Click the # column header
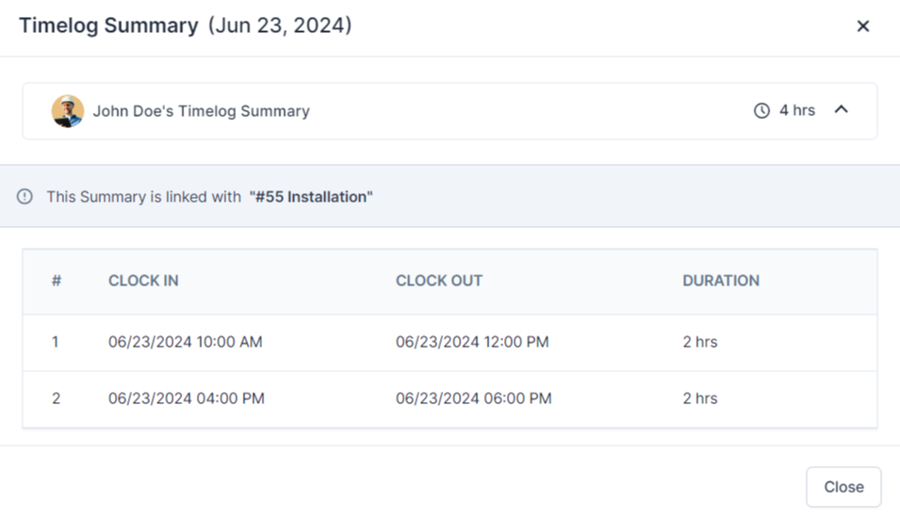 tap(57, 281)
